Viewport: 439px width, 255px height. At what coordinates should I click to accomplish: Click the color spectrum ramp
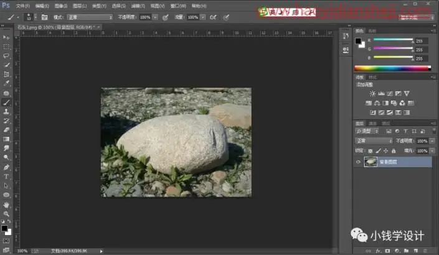tap(392, 68)
